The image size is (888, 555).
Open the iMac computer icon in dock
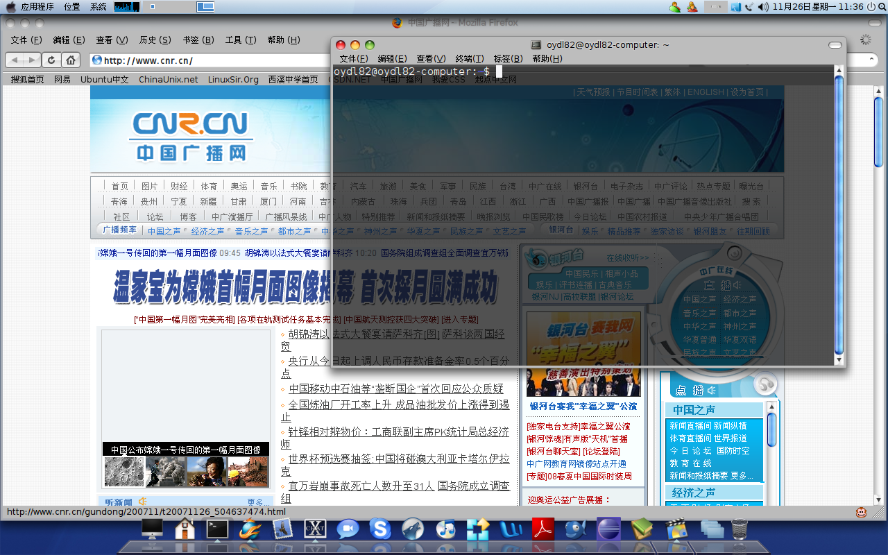(152, 529)
